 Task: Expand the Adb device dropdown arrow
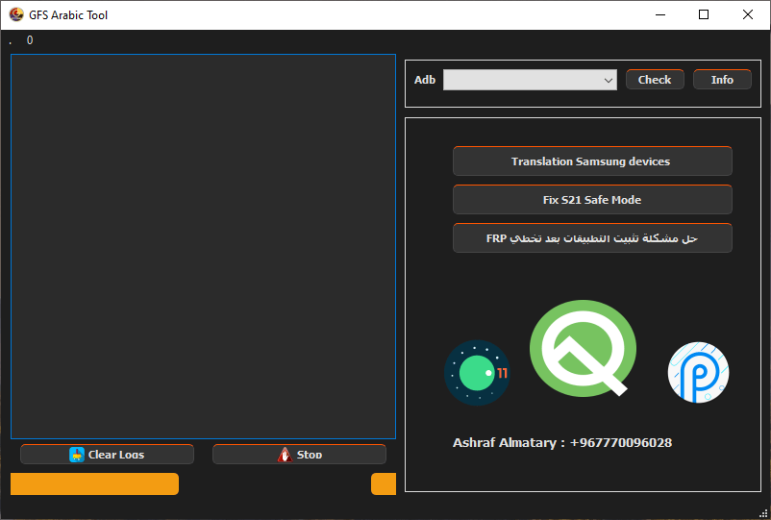(609, 80)
